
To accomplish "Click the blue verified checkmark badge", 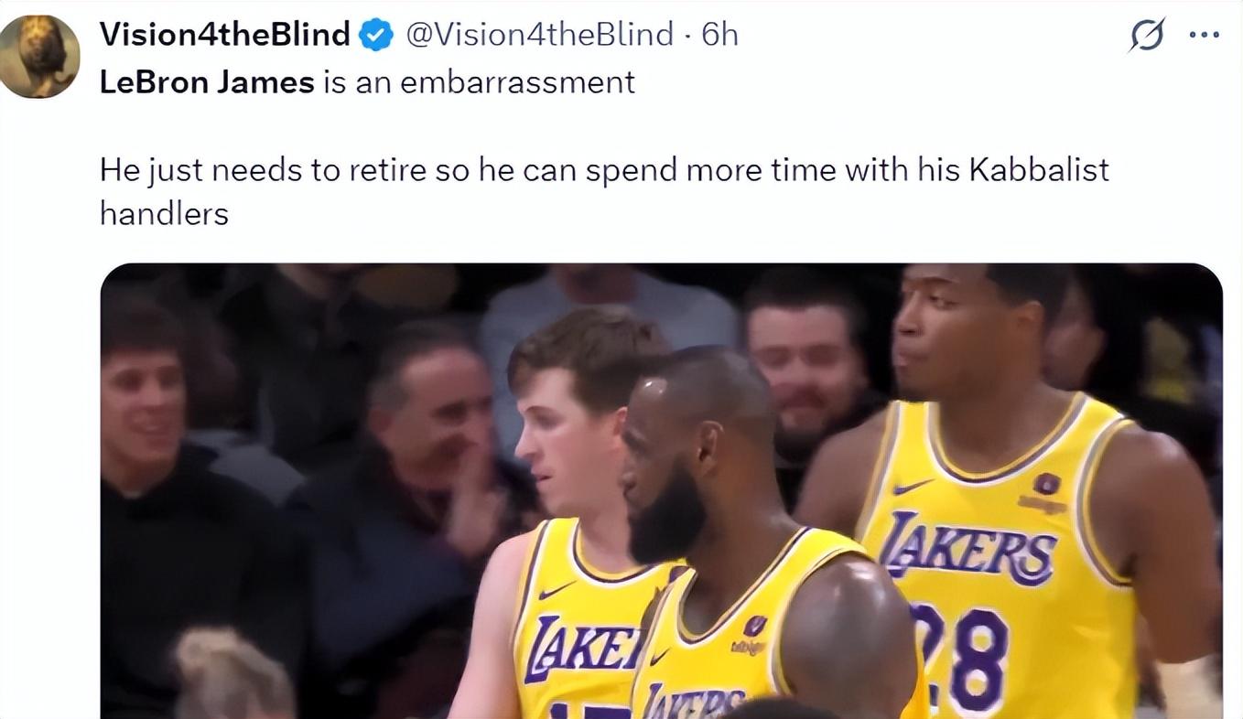I will click(x=375, y=36).
